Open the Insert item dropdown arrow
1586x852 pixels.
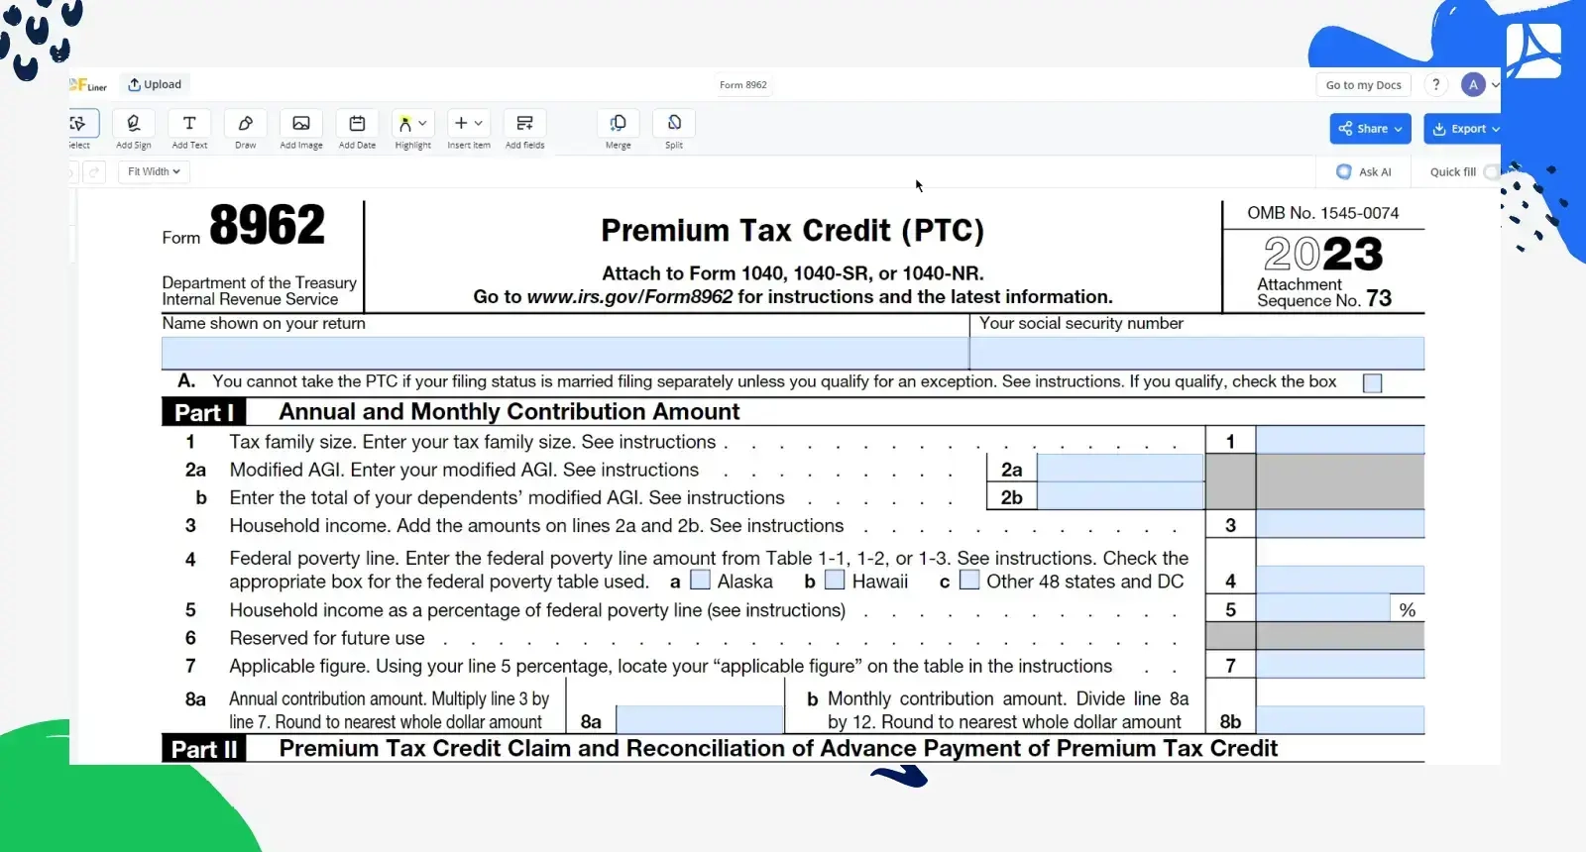pyautogui.click(x=479, y=124)
